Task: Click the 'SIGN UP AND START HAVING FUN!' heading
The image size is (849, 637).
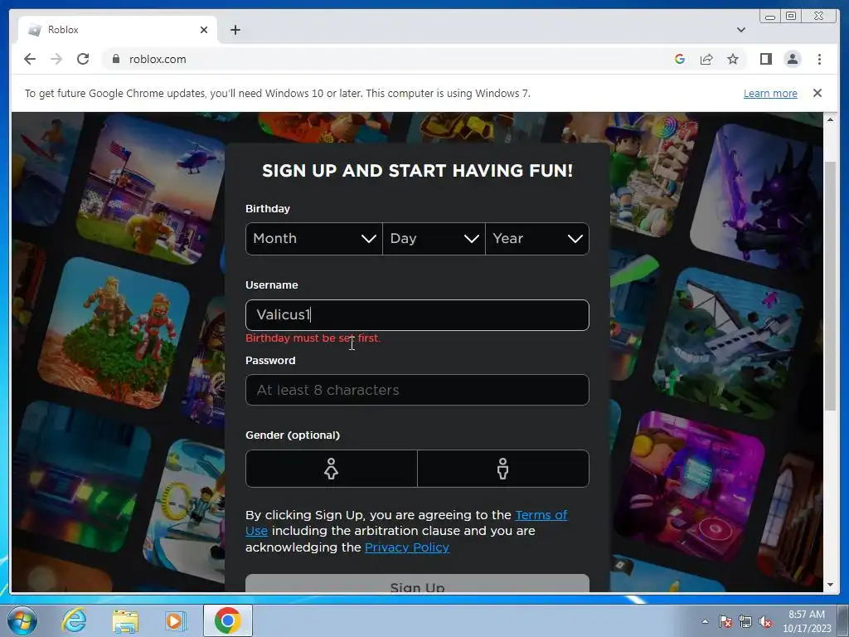Action: click(417, 171)
